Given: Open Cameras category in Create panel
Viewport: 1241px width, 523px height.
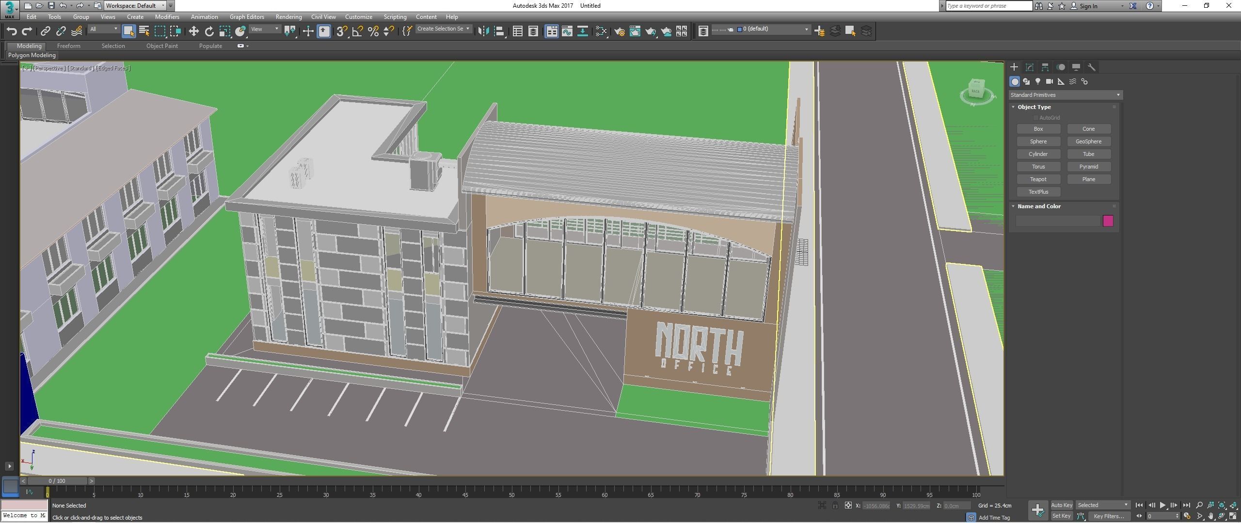Looking at the screenshot, I should tap(1049, 81).
